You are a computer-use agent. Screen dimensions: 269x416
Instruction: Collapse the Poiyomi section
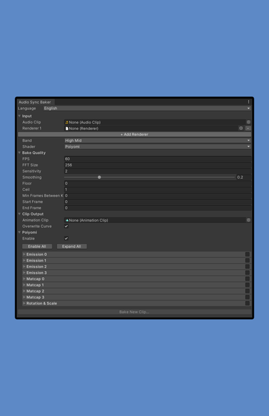tap(19, 232)
